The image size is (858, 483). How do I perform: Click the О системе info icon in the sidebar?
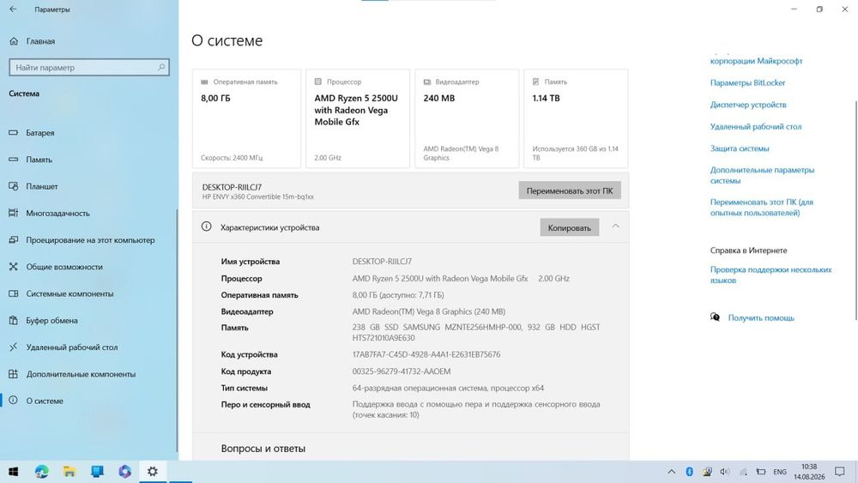point(14,401)
